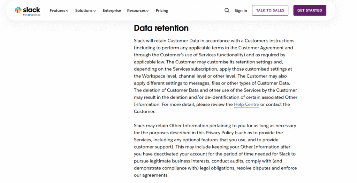Open the search magnifier icon
Image resolution: width=357 pixels, height=183 pixels.
click(x=227, y=10)
